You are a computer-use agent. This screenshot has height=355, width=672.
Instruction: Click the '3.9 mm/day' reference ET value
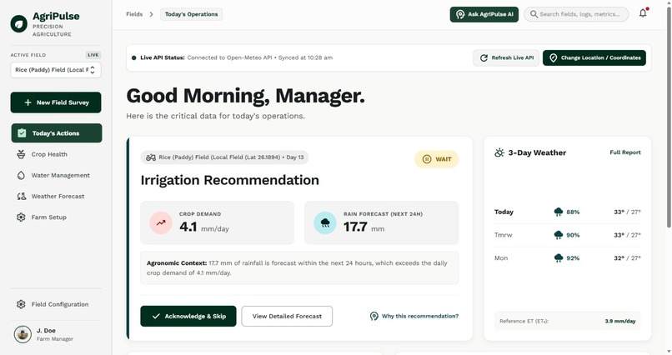click(620, 321)
